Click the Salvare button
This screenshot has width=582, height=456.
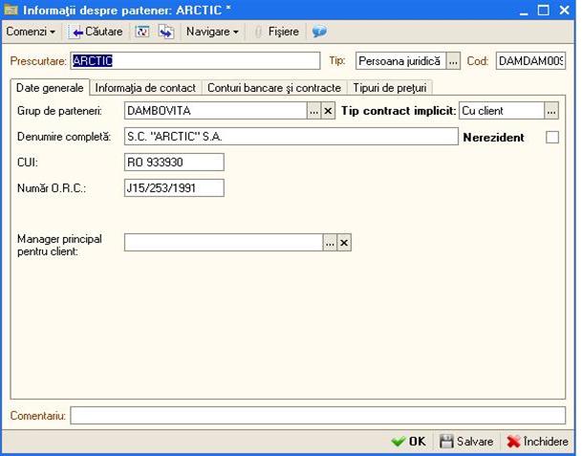[466, 441]
